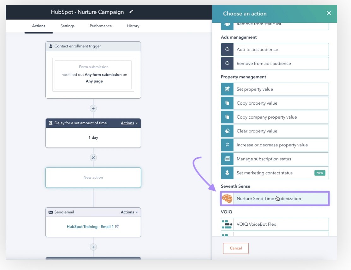351x270 pixels.
Task: Click the Set marketing contact status person icon
Action: [x=227, y=173]
